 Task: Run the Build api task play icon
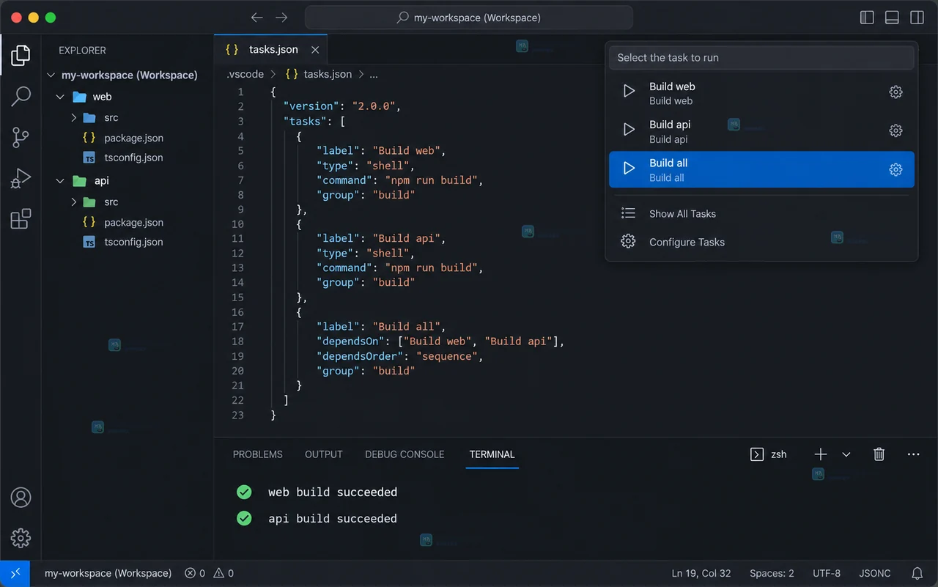pyautogui.click(x=629, y=130)
